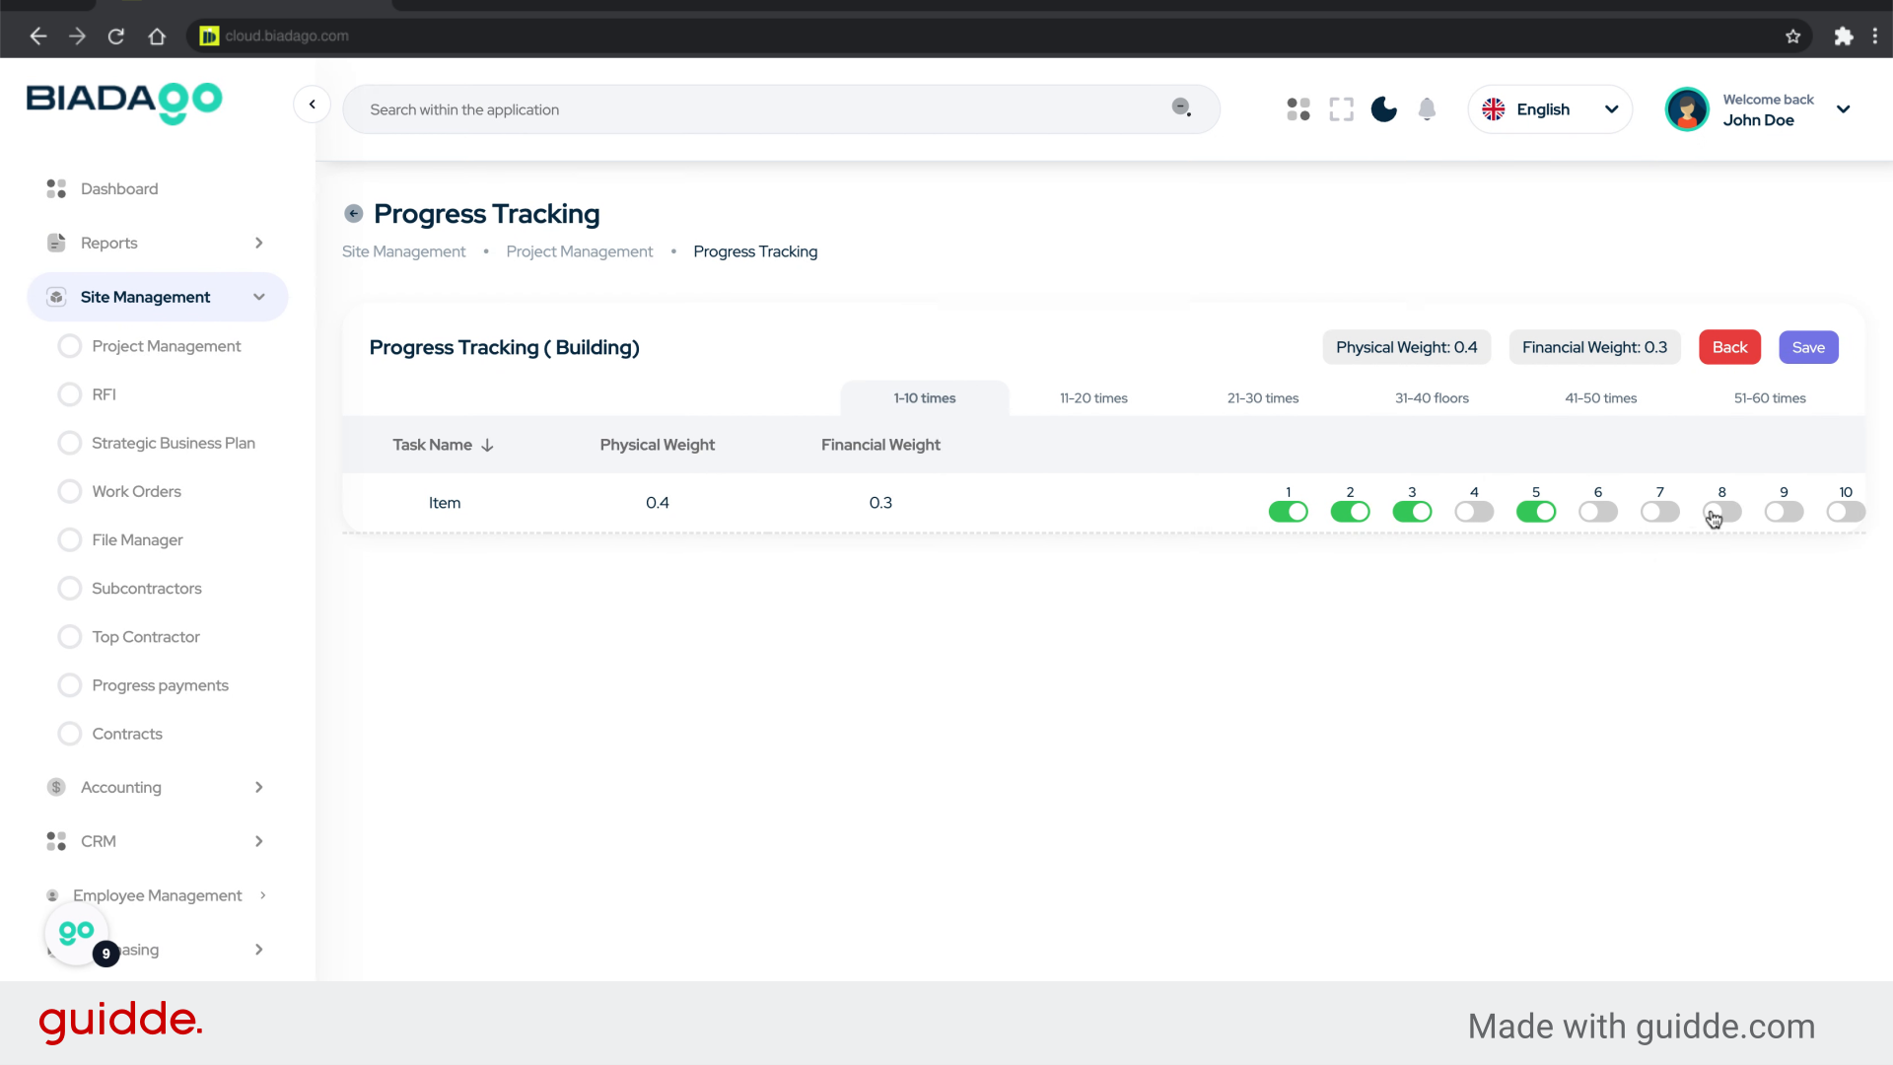Open notifications bell icon
The width and height of the screenshot is (1893, 1065).
pyautogui.click(x=1427, y=109)
